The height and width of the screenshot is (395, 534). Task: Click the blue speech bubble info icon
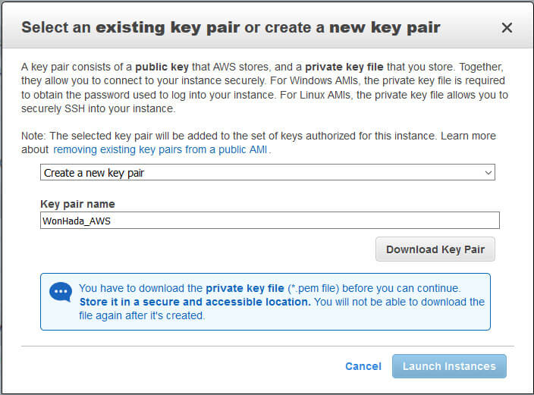(x=61, y=292)
